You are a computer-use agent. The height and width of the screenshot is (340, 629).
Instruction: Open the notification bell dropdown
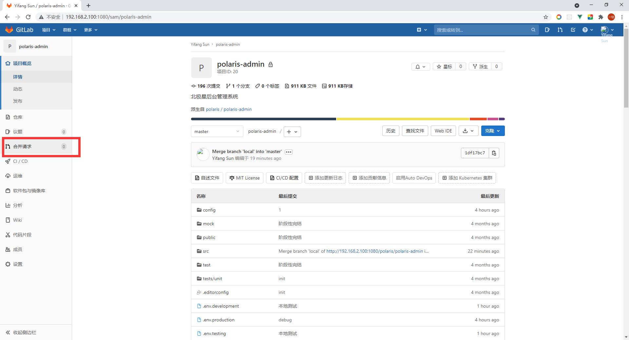(421, 67)
